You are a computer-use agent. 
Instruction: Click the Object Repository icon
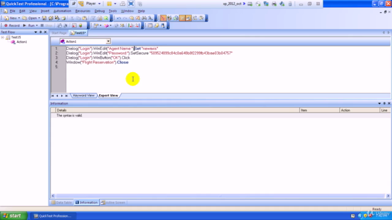(x=150, y=26)
